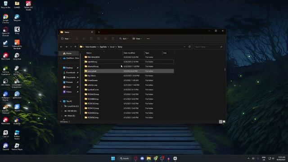Launch Google Chrome from the desktop
The height and width of the screenshot is (162, 288).
tap(5, 18)
